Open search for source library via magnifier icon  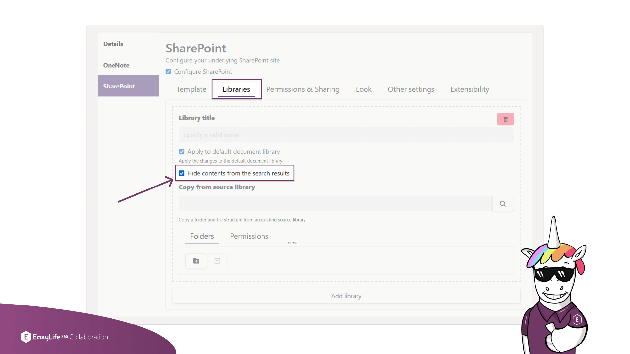pos(503,203)
